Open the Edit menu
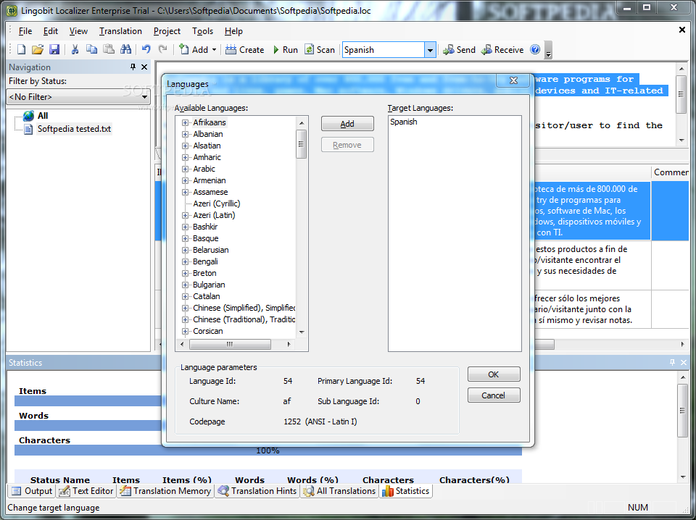The height and width of the screenshot is (520, 696). tap(51, 31)
